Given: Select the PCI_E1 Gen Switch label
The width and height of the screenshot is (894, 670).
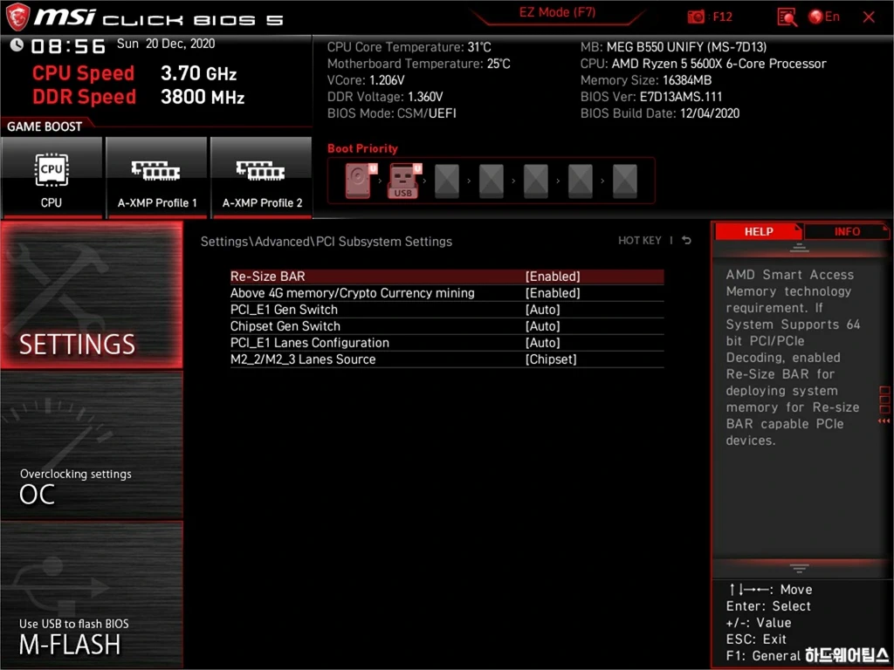Looking at the screenshot, I should tap(284, 310).
